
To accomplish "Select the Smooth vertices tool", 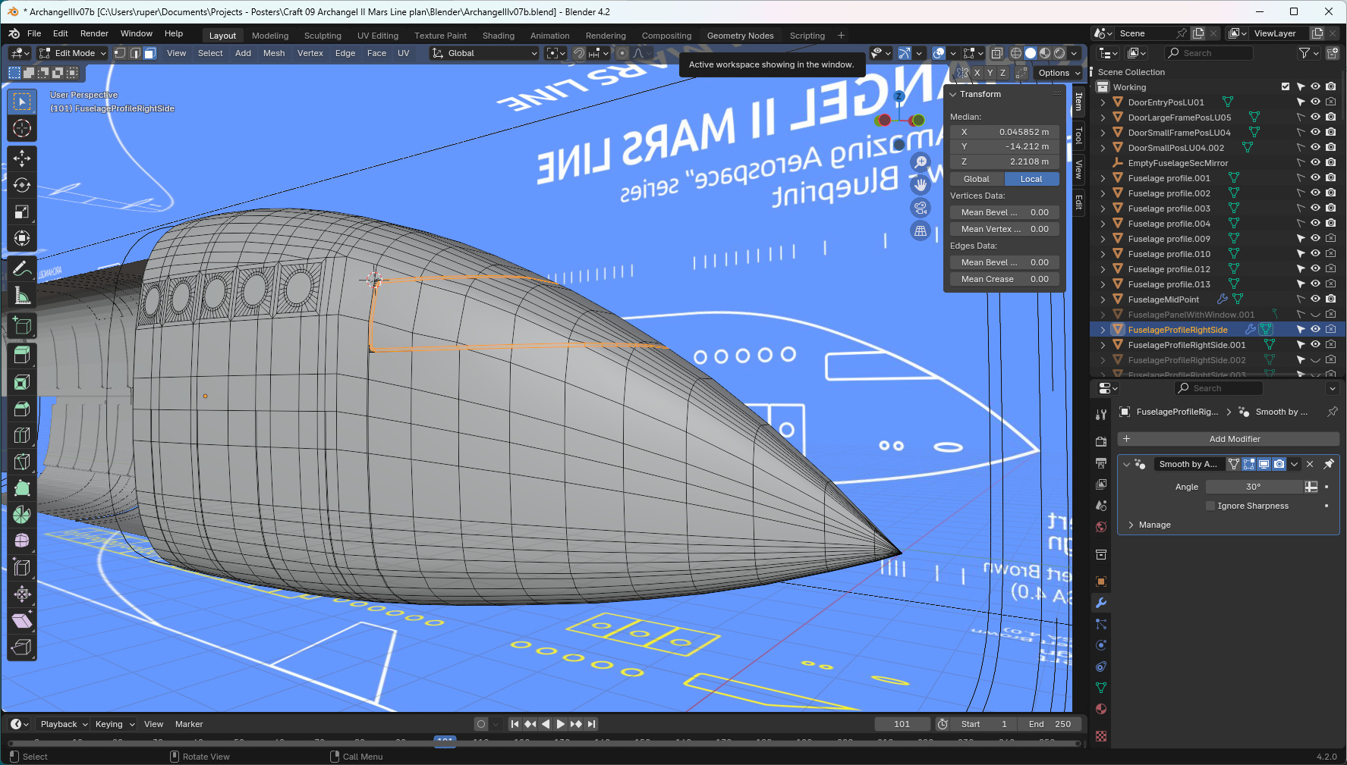I will click(x=22, y=541).
